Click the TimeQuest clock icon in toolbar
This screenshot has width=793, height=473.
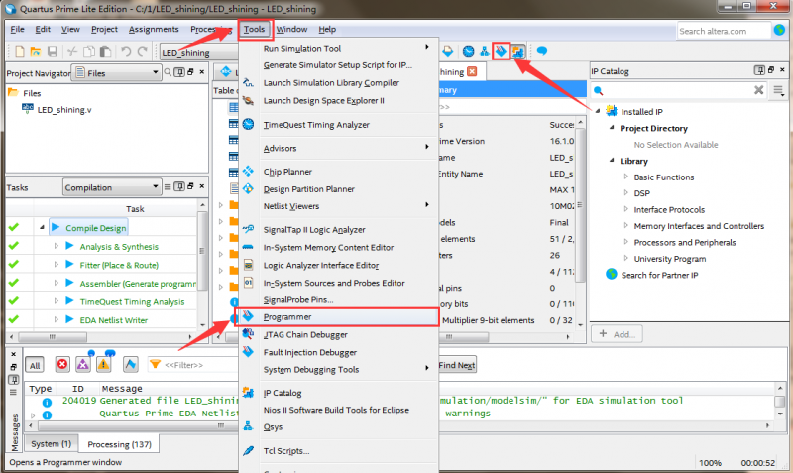pyautogui.click(x=468, y=52)
